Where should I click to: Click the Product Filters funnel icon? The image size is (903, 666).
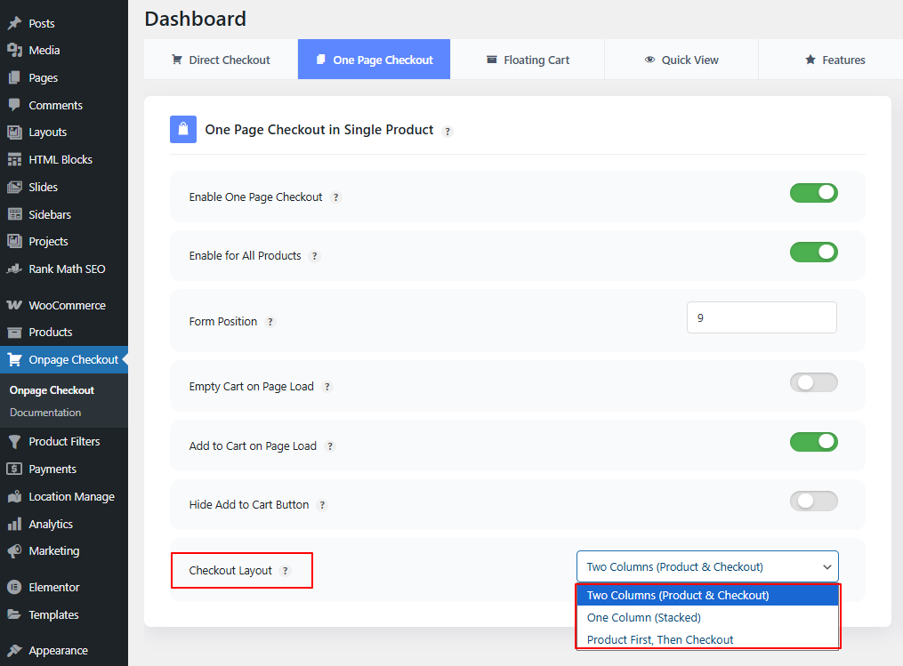pyautogui.click(x=14, y=441)
